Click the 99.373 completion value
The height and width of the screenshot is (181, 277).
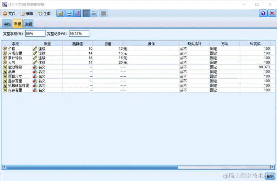tap(264, 67)
